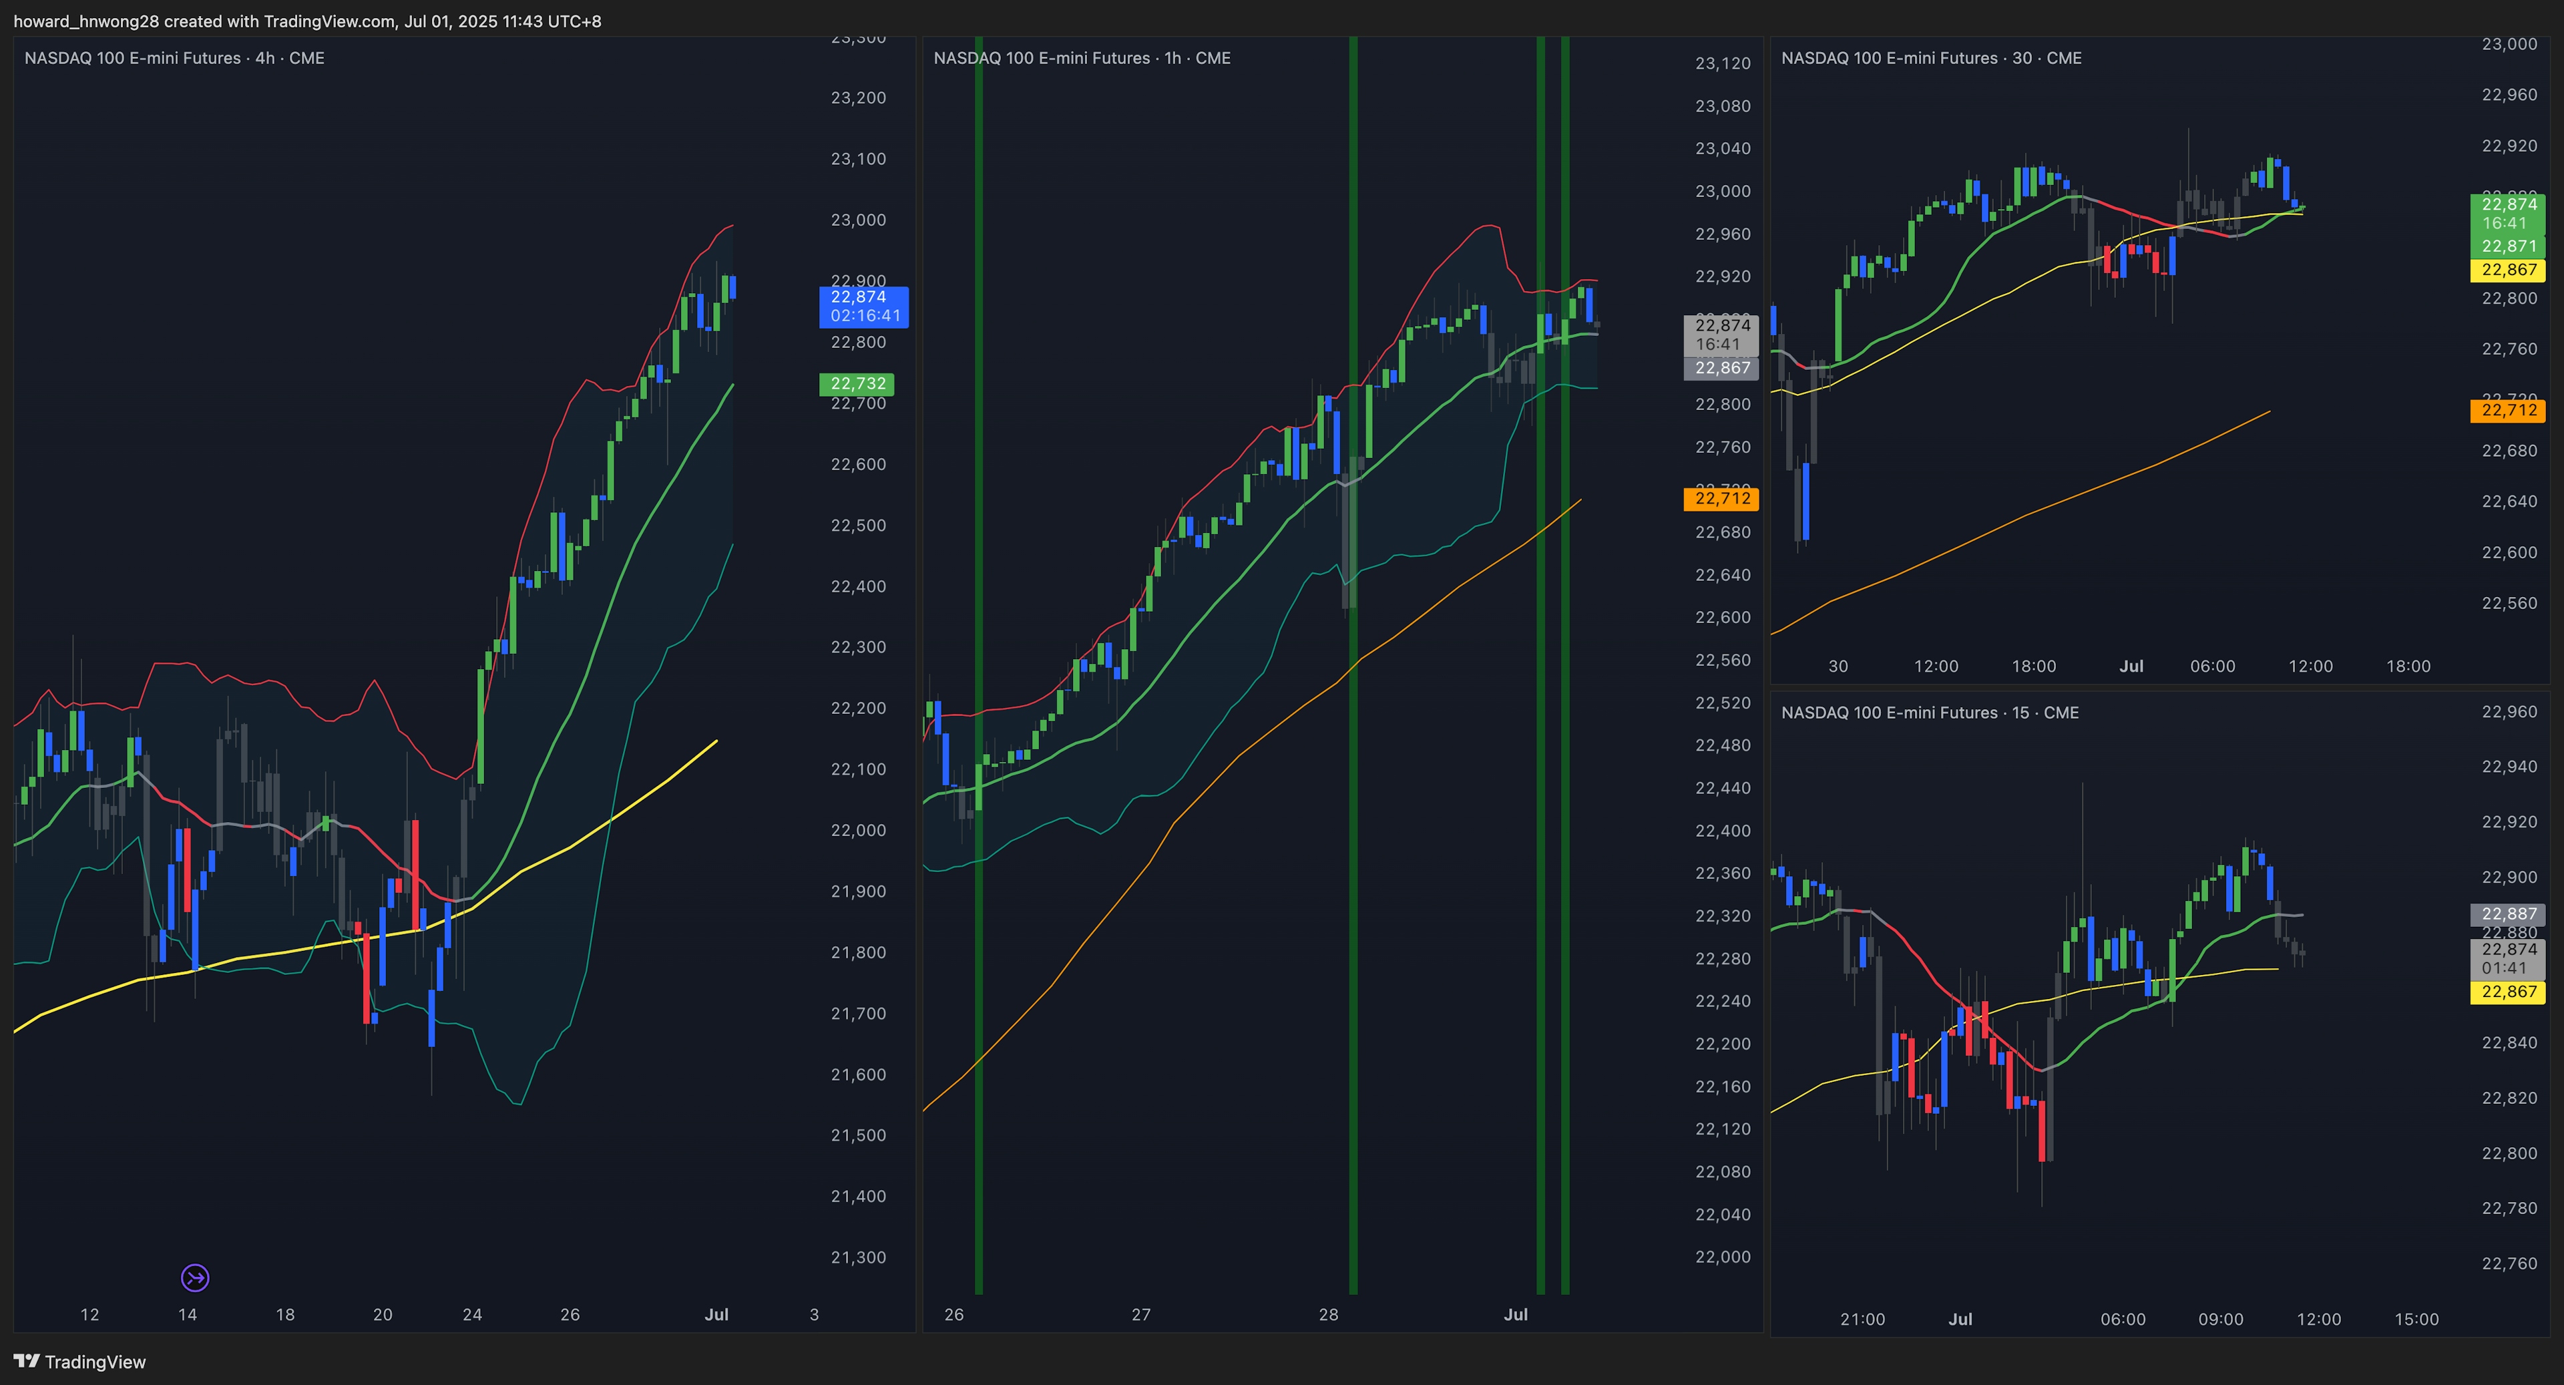Click the orange 22,712 label on the 30-minute chart
This screenshot has width=2564, height=1385.
point(2507,410)
